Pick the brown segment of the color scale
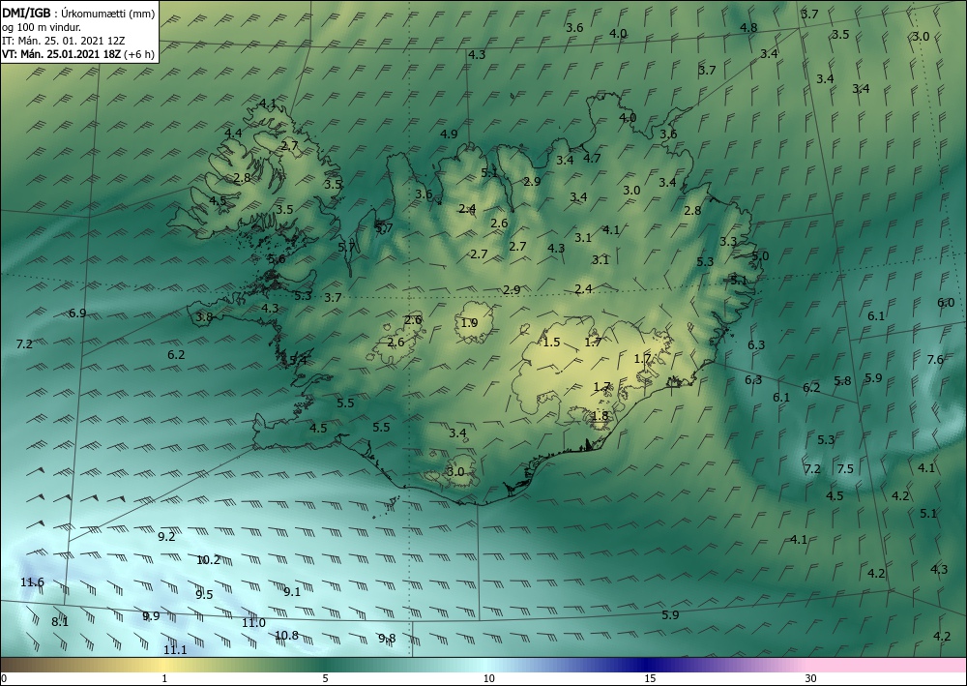The height and width of the screenshot is (686, 967). tap(25, 665)
